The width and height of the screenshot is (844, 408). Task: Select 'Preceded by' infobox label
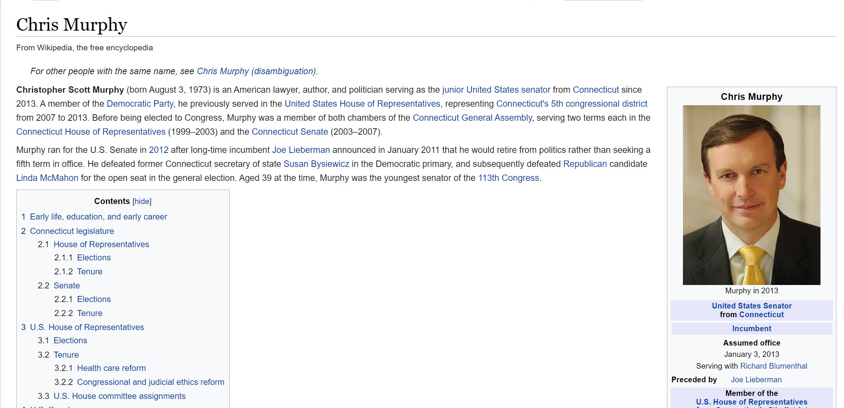(x=694, y=380)
